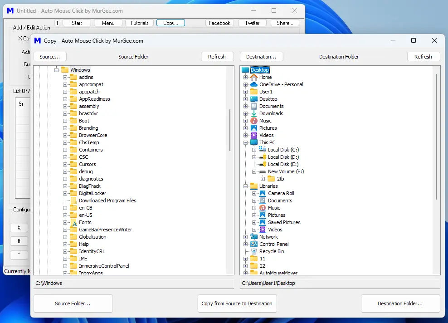This screenshot has width=448, height=323.
Task: Click the Camera Roll library icon
Action: 263,193
